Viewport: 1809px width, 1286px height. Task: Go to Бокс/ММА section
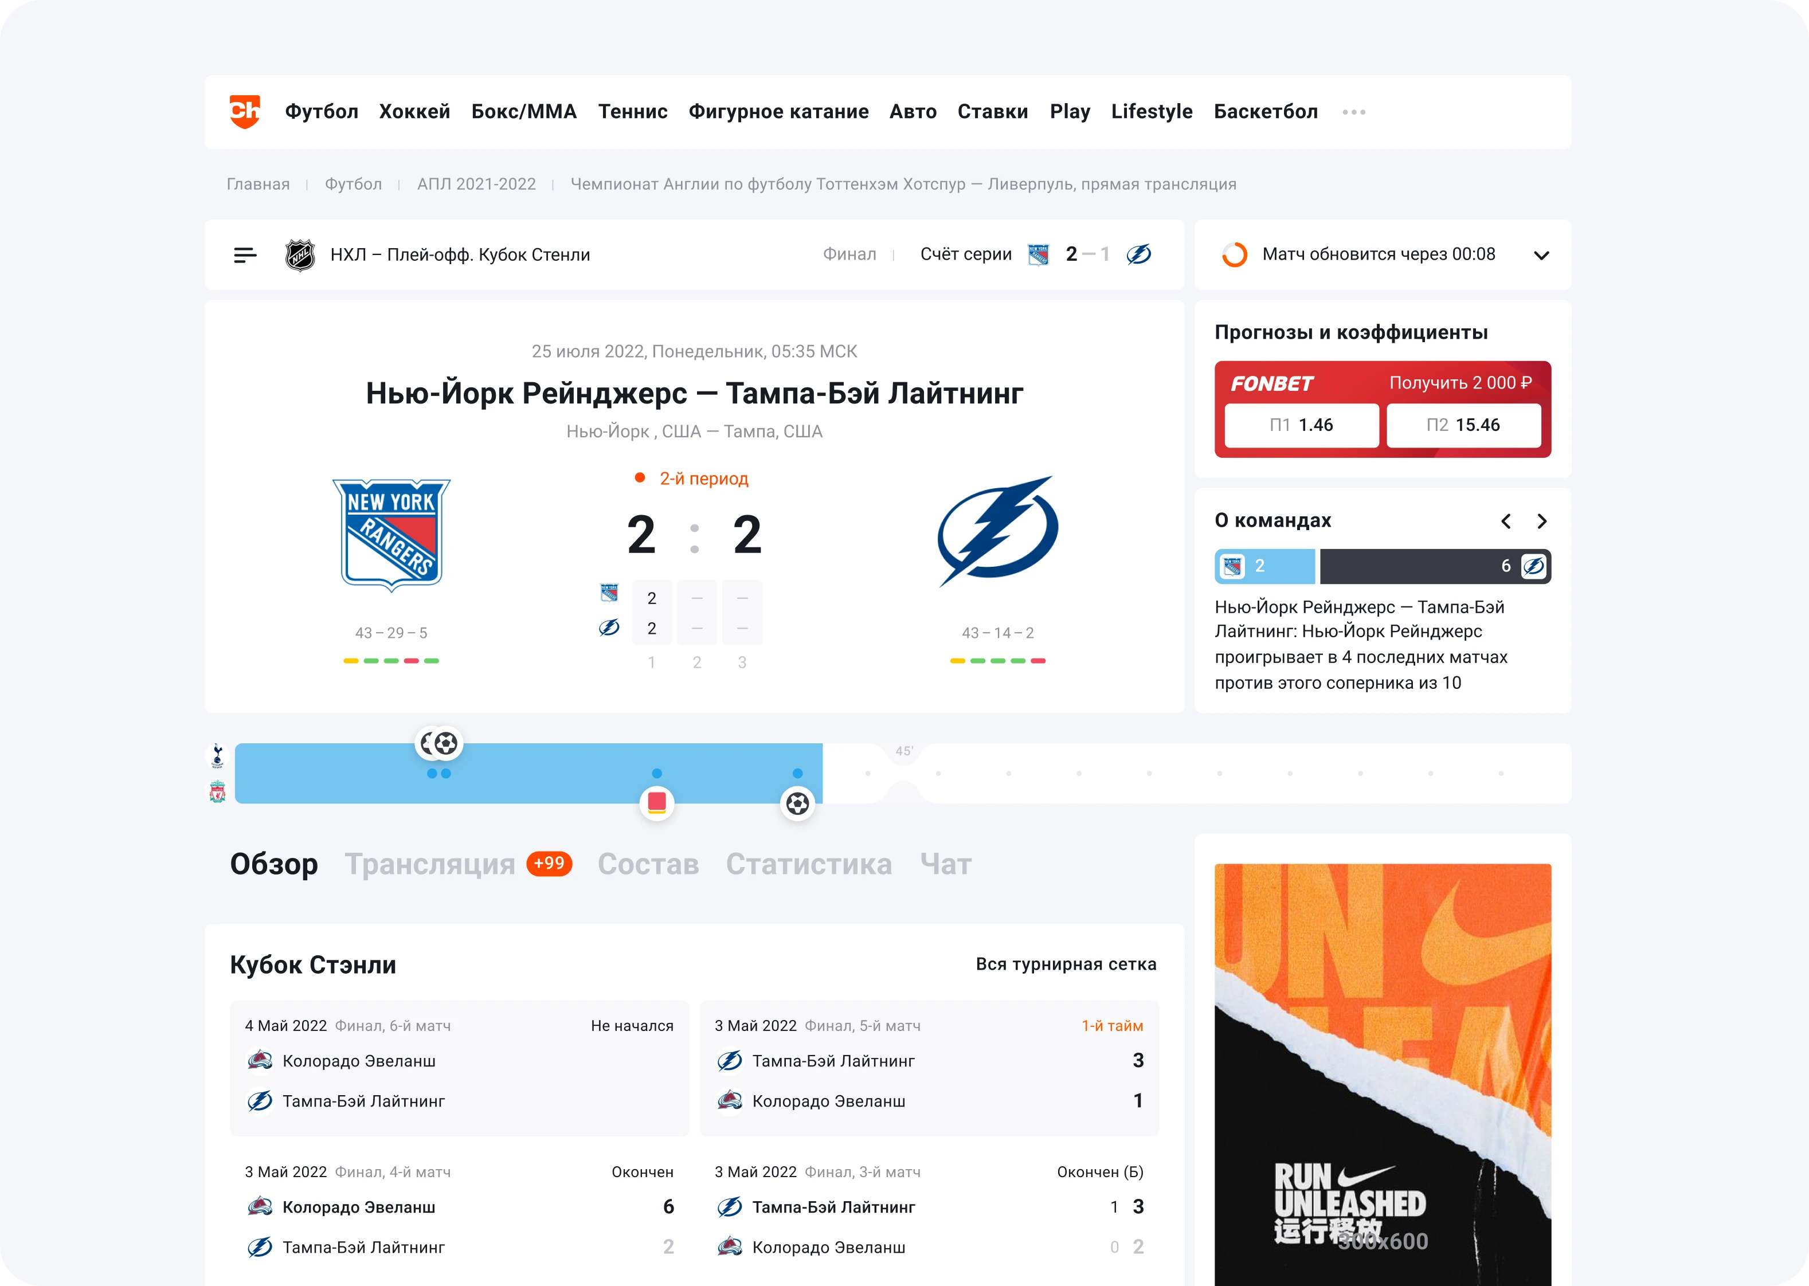(x=523, y=112)
